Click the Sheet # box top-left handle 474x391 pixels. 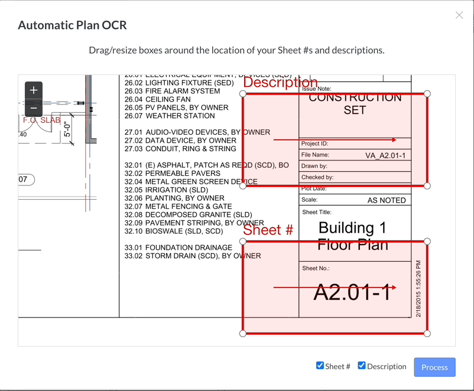[243, 242]
